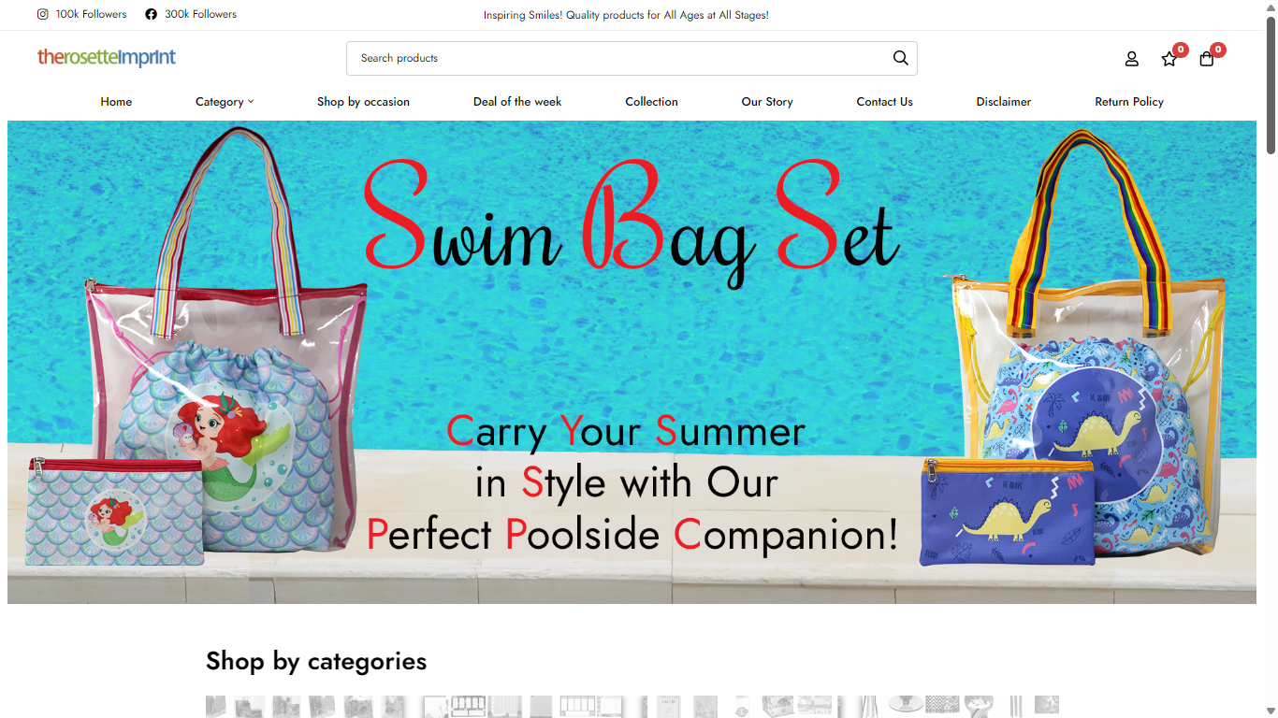Open Shop by occasion menu
The width and height of the screenshot is (1278, 718).
pos(363,101)
